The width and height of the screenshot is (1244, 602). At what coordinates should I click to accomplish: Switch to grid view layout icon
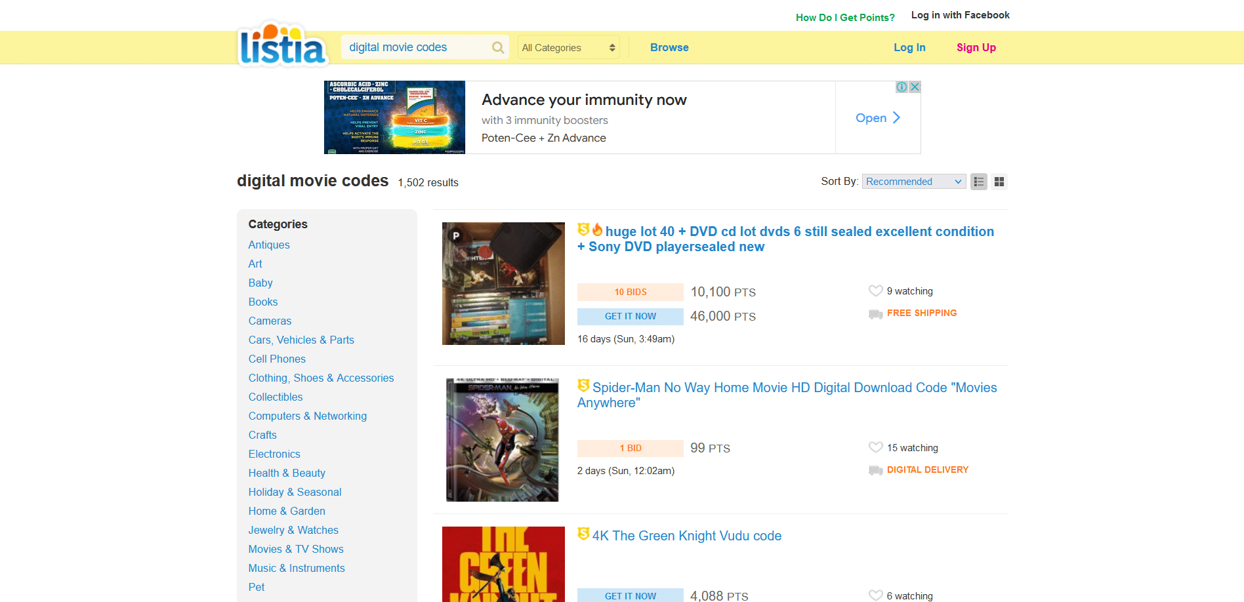(999, 182)
